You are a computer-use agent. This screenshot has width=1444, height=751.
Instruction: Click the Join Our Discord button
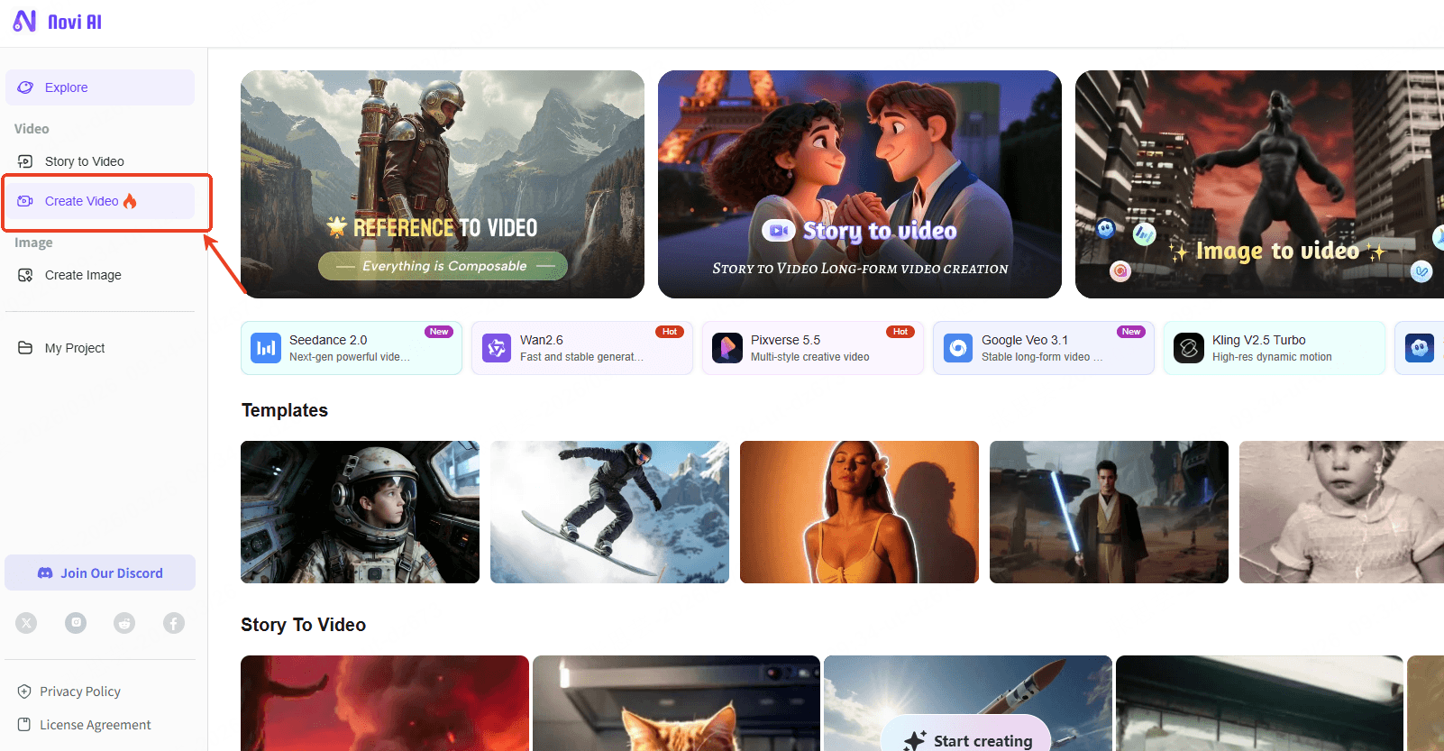[x=100, y=573]
